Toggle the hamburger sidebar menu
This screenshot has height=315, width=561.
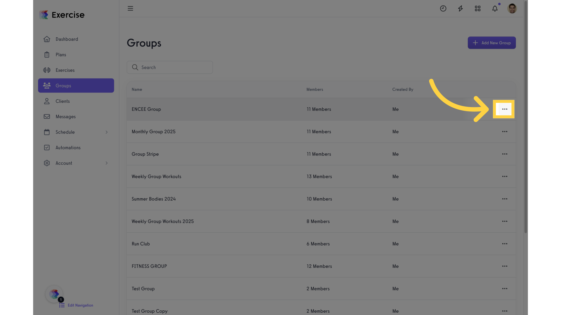point(130,8)
